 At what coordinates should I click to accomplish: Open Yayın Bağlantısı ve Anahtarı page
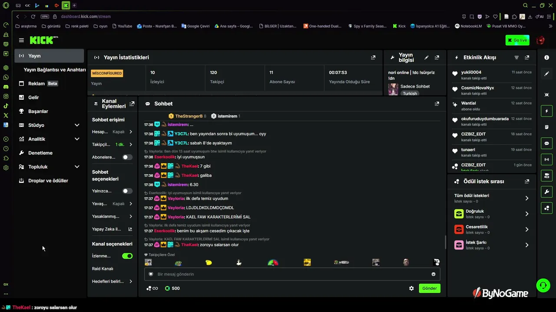(x=55, y=70)
